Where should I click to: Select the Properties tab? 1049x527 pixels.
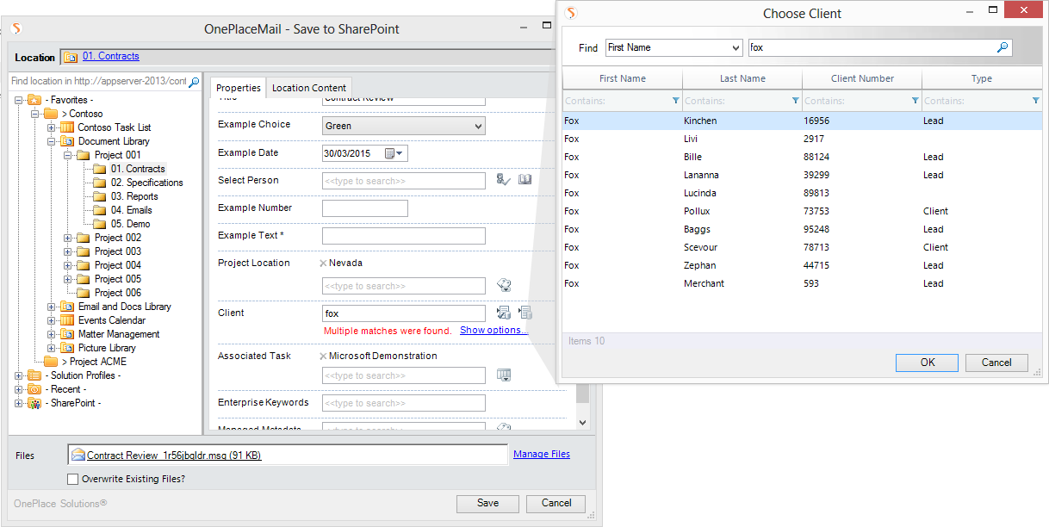pyautogui.click(x=238, y=88)
